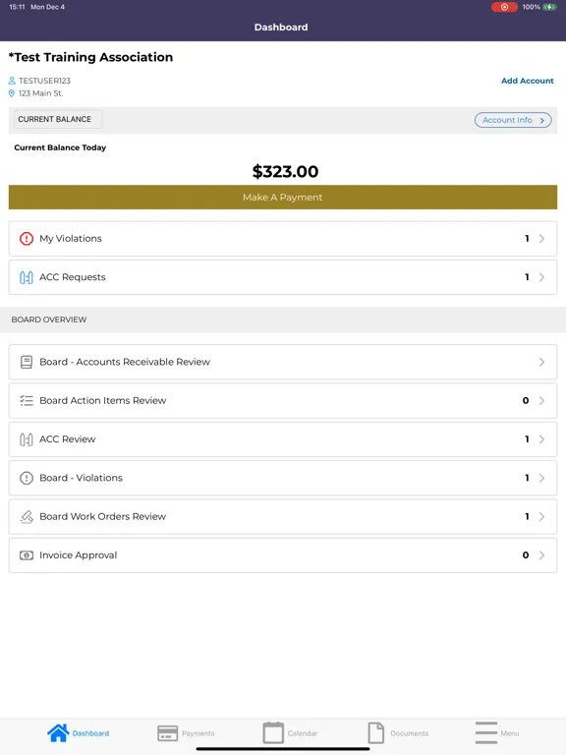This screenshot has height=755, width=566.
Task: Click the Make A Payment button
Action: click(283, 197)
